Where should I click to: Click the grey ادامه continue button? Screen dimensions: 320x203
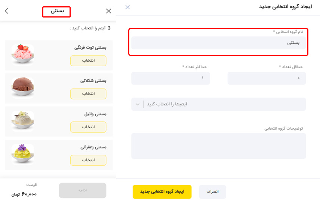point(83,190)
